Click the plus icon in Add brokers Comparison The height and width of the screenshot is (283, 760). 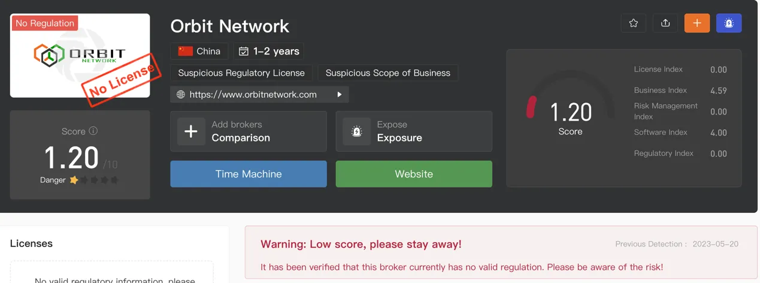click(x=191, y=131)
